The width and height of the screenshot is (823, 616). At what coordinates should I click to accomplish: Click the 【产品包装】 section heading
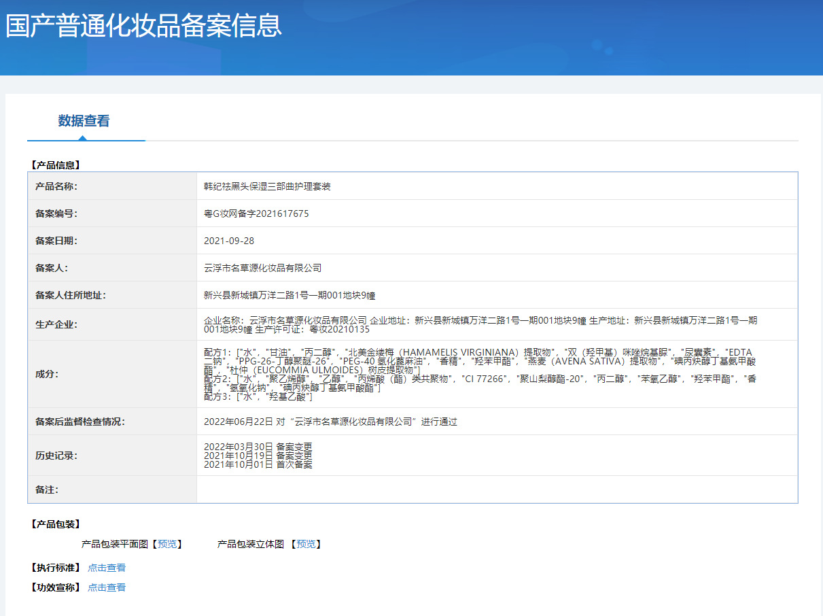pos(56,524)
